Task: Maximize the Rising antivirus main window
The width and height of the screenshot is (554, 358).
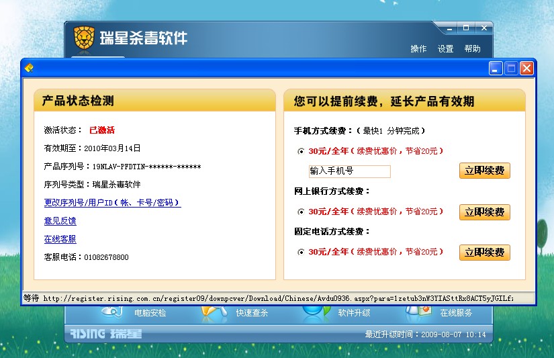Action: point(466,28)
